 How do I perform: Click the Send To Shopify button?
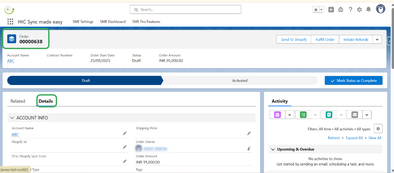[294, 40]
